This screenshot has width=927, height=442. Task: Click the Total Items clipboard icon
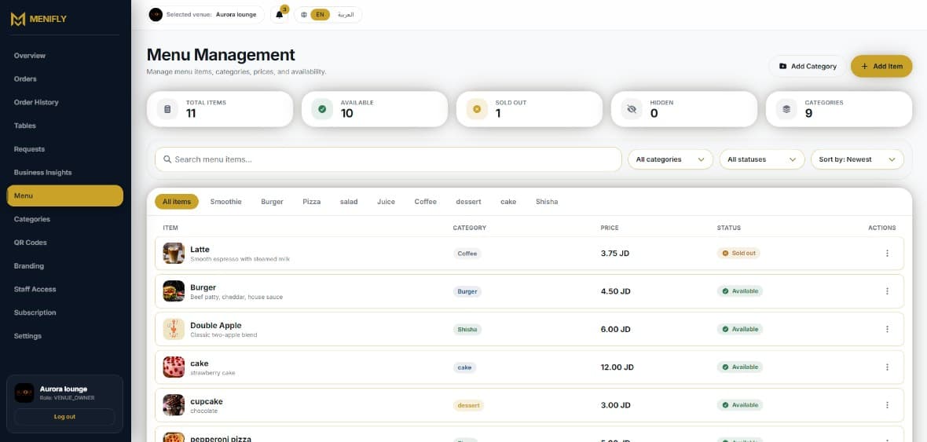pyautogui.click(x=167, y=109)
